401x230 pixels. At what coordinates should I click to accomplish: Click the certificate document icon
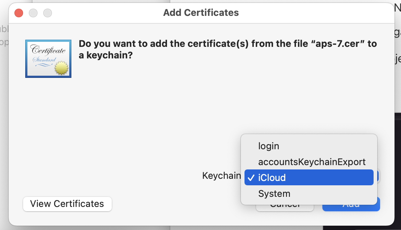(x=48, y=58)
